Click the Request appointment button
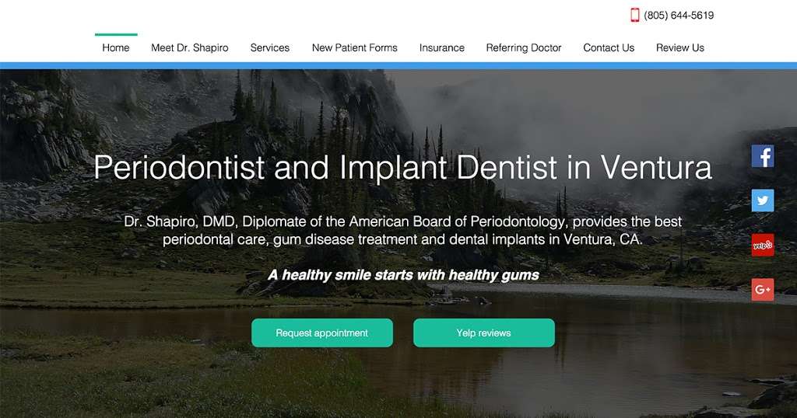Image resolution: width=797 pixels, height=418 pixels. point(322,333)
